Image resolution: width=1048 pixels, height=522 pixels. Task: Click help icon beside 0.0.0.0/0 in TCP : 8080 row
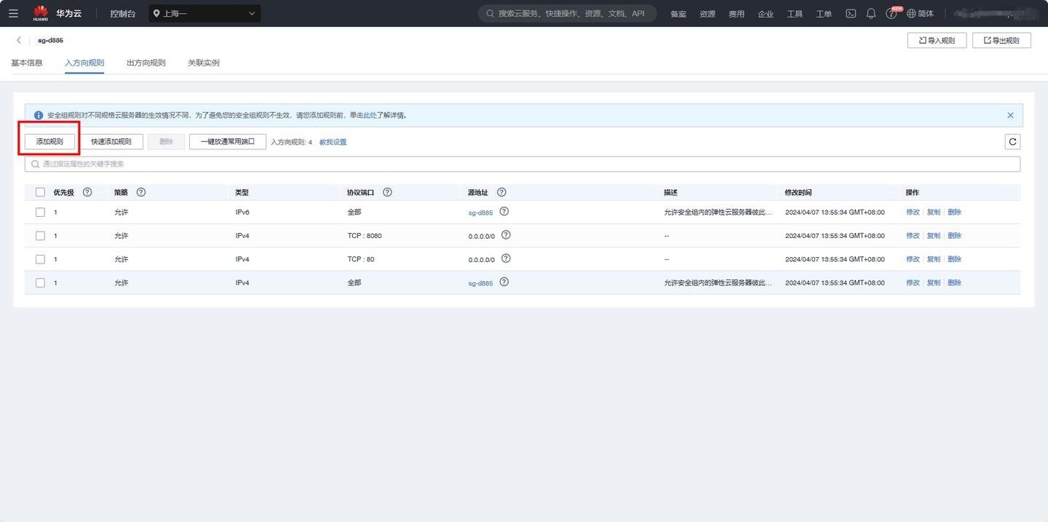(x=506, y=235)
